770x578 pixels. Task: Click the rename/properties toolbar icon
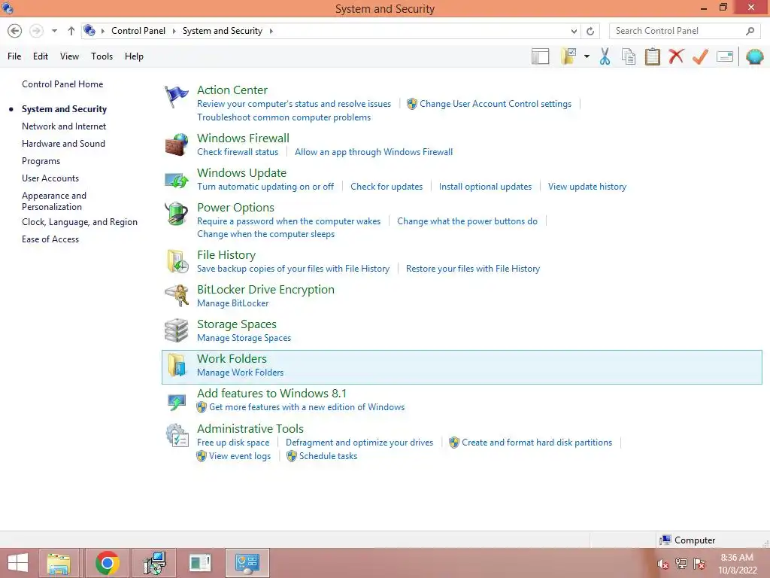[x=725, y=56]
